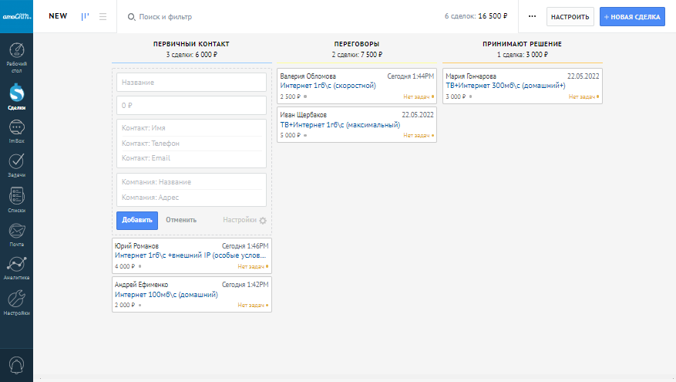The height and width of the screenshot is (382, 676).
Task: Click the Название deal name field
Action: (x=191, y=83)
